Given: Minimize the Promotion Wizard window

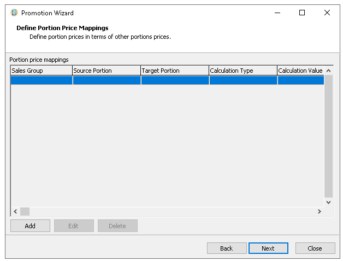Looking at the screenshot, I should pos(276,13).
